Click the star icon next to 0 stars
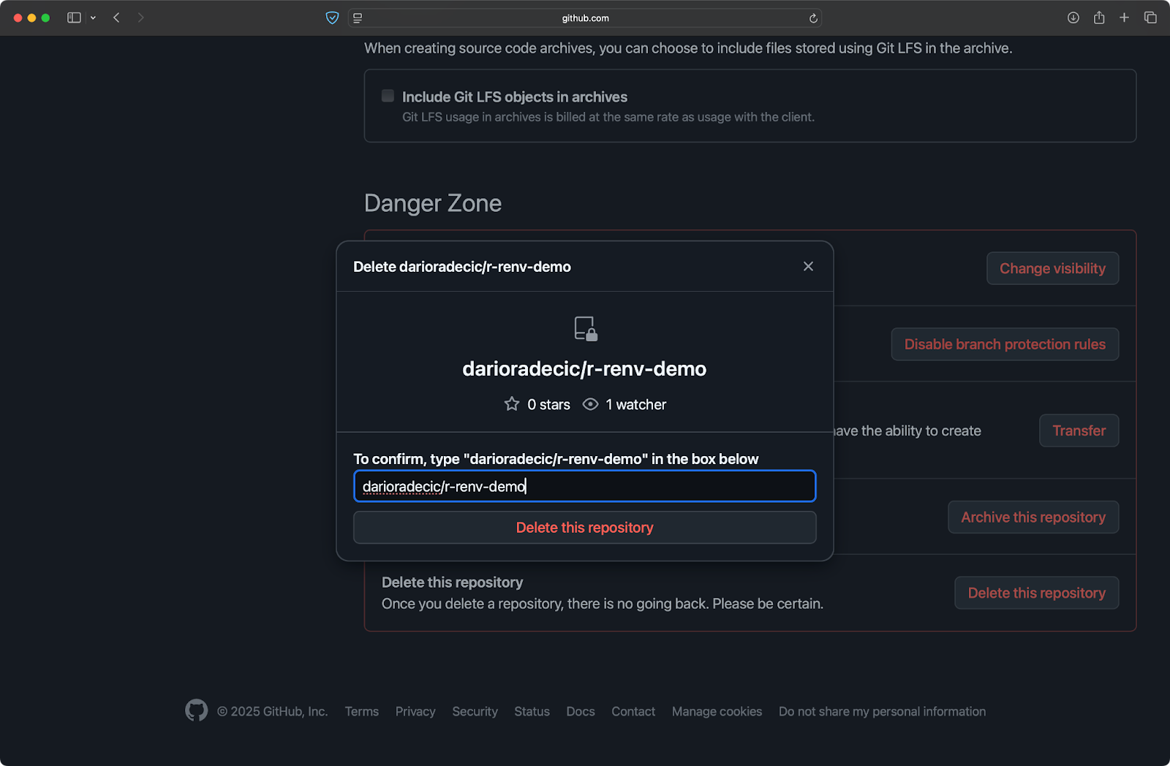The height and width of the screenshot is (766, 1170). [x=512, y=404]
